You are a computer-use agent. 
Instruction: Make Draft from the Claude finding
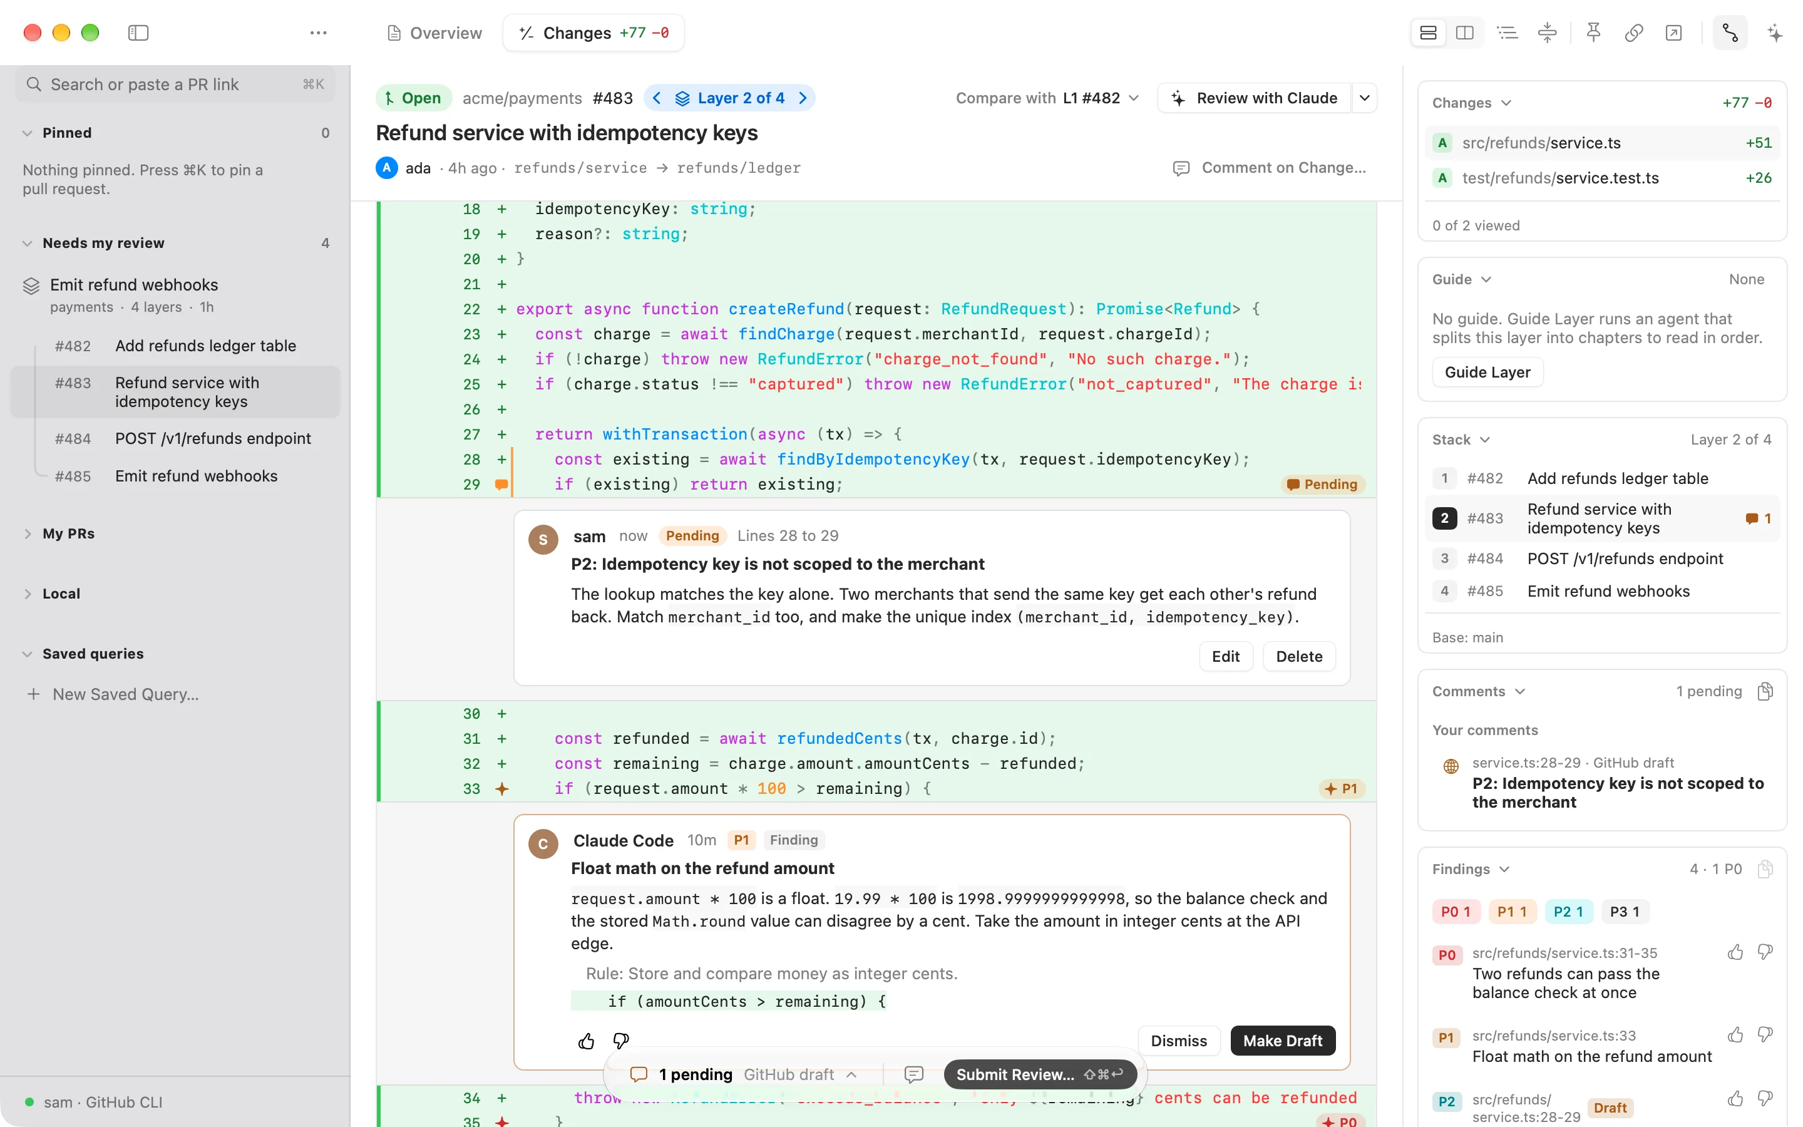tap(1282, 1041)
